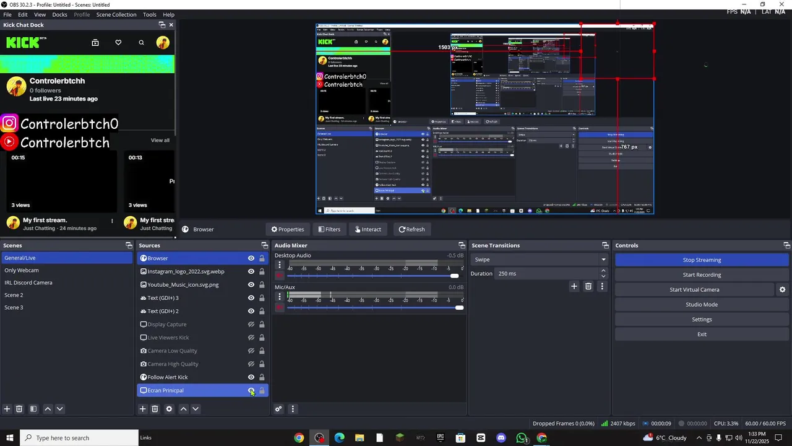Screen dimensions: 792x446
Task: Set transition duration 250 ms field
Action: pos(546,273)
